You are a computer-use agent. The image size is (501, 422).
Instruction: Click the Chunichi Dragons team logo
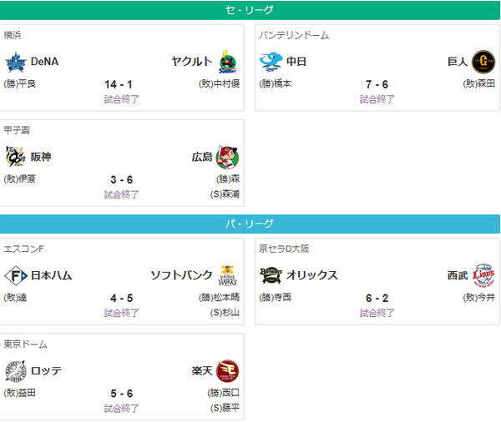coord(271,62)
